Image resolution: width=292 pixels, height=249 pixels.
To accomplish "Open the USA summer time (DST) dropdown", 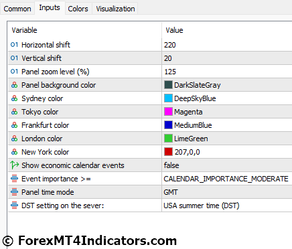I will [x=227, y=205].
